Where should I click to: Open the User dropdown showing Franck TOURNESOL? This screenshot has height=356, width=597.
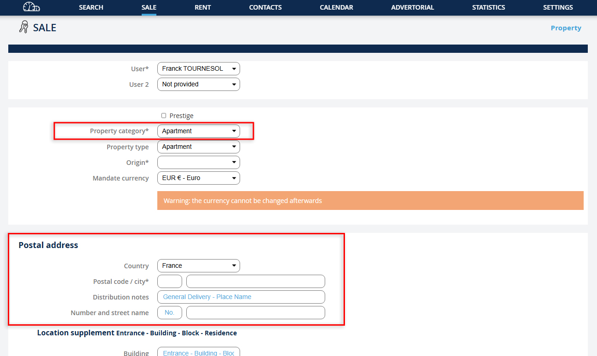pos(198,69)
